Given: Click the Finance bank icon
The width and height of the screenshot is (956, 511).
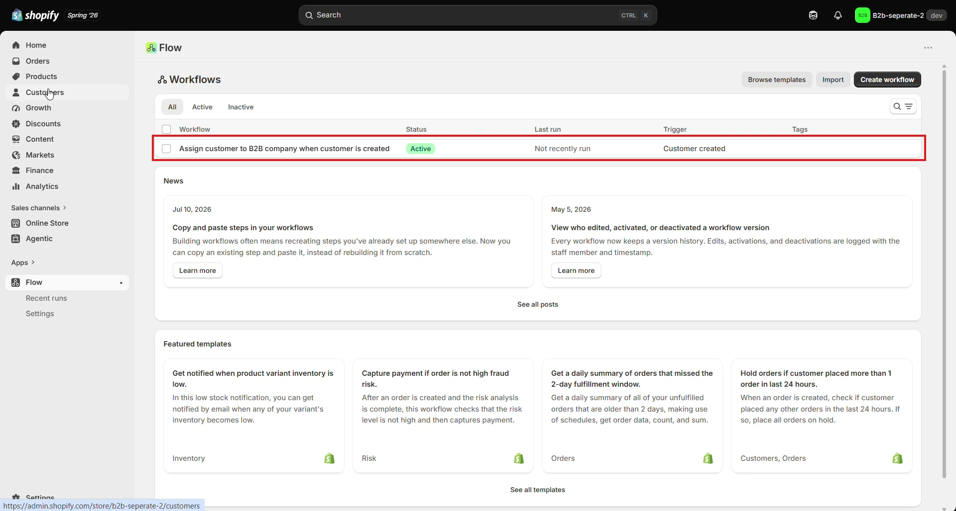Looking at the screenshot, I should click(16, 170).
